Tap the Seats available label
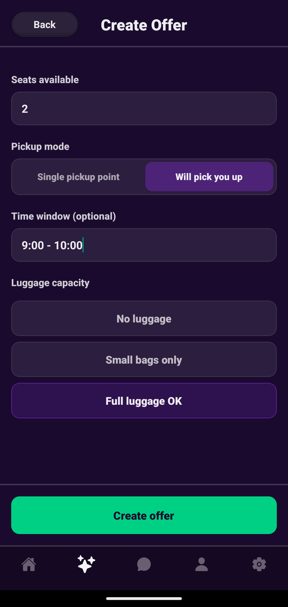 click(45, 80)
